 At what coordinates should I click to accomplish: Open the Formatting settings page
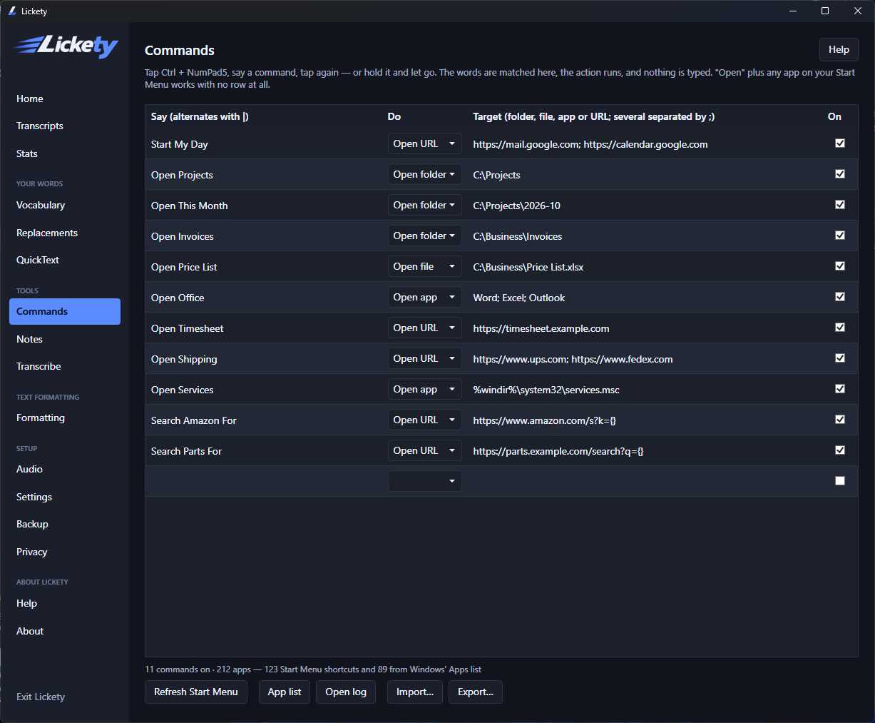[x=65, y=418]
